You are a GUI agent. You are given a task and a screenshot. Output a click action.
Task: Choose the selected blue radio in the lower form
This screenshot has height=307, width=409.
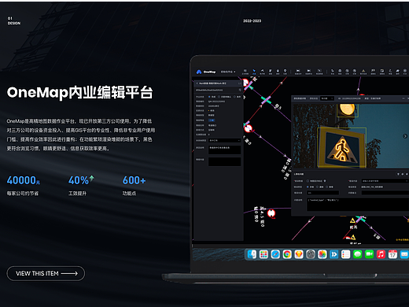pyautogui.click(x=308, y=187)
